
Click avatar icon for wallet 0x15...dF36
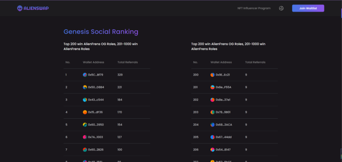tap(85, 112)
